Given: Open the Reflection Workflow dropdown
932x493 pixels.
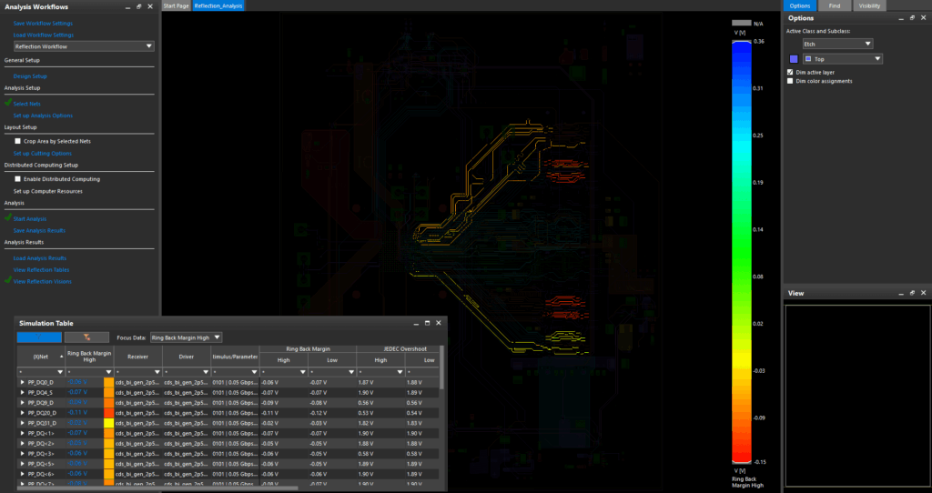Looking at the screenshot, I should (84, 46).
